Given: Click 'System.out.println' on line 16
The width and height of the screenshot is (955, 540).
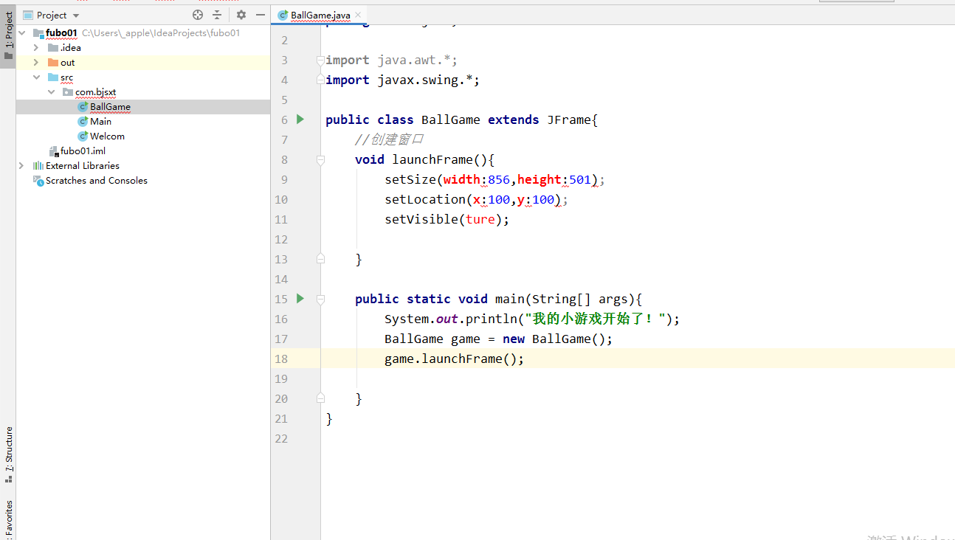Looking at the screenshot, I should pos(451,319).
